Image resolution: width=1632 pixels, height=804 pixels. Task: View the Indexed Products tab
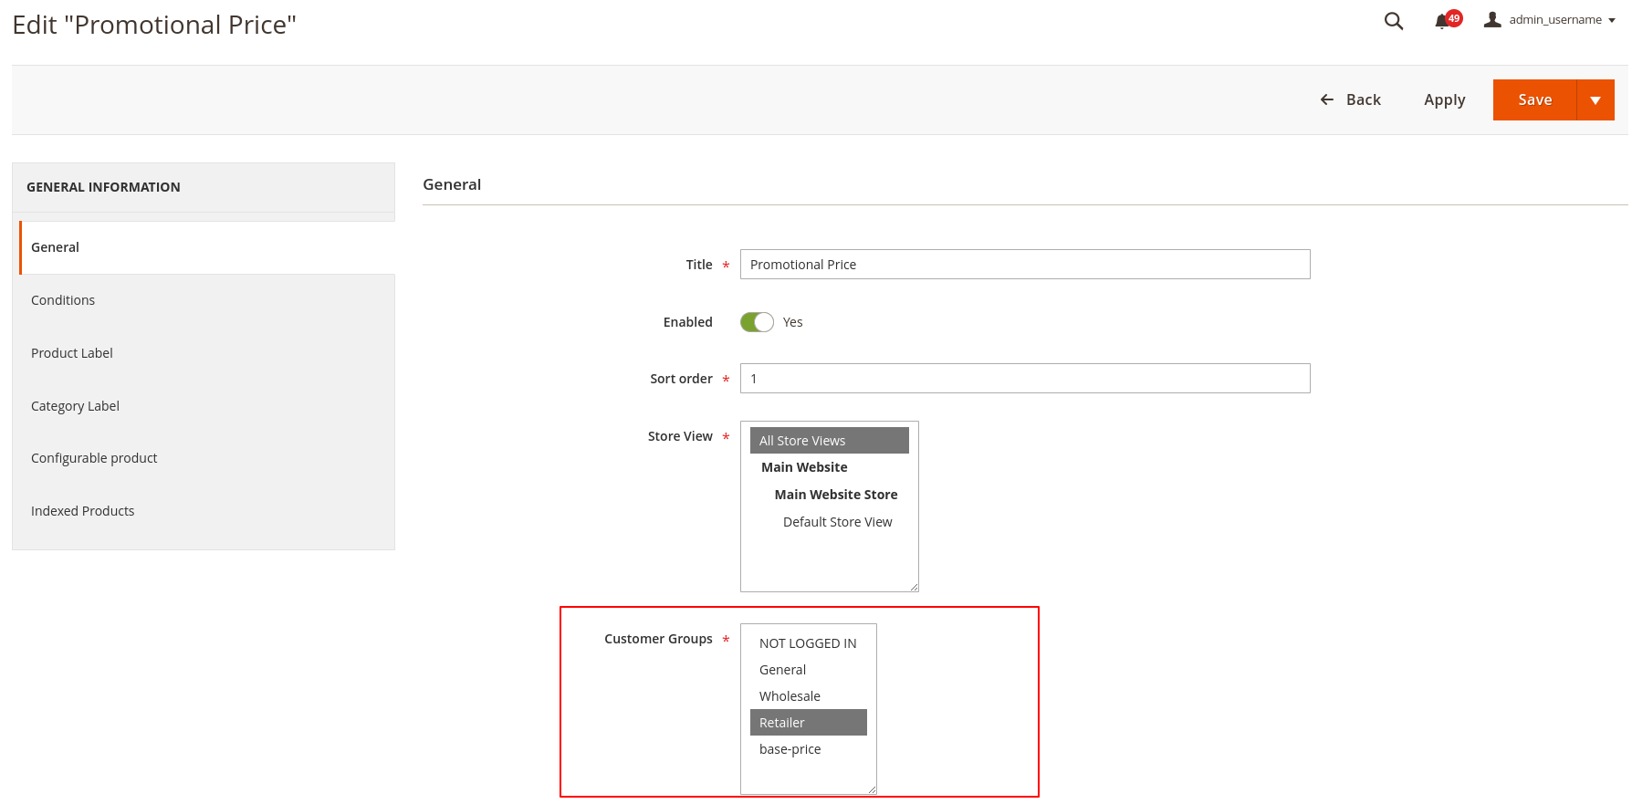coord(82,511)
